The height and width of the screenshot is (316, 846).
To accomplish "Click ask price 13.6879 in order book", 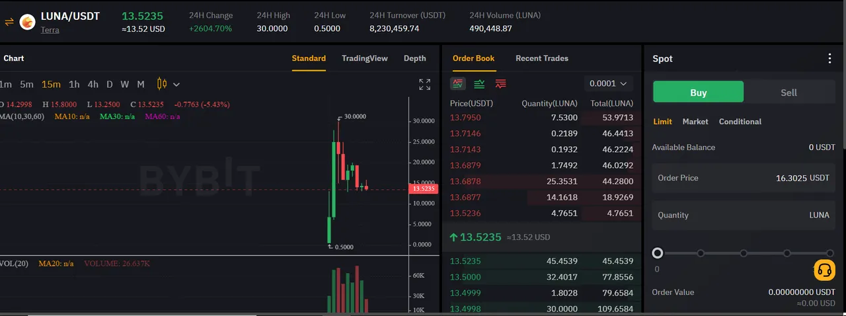I will click(465, 165).
